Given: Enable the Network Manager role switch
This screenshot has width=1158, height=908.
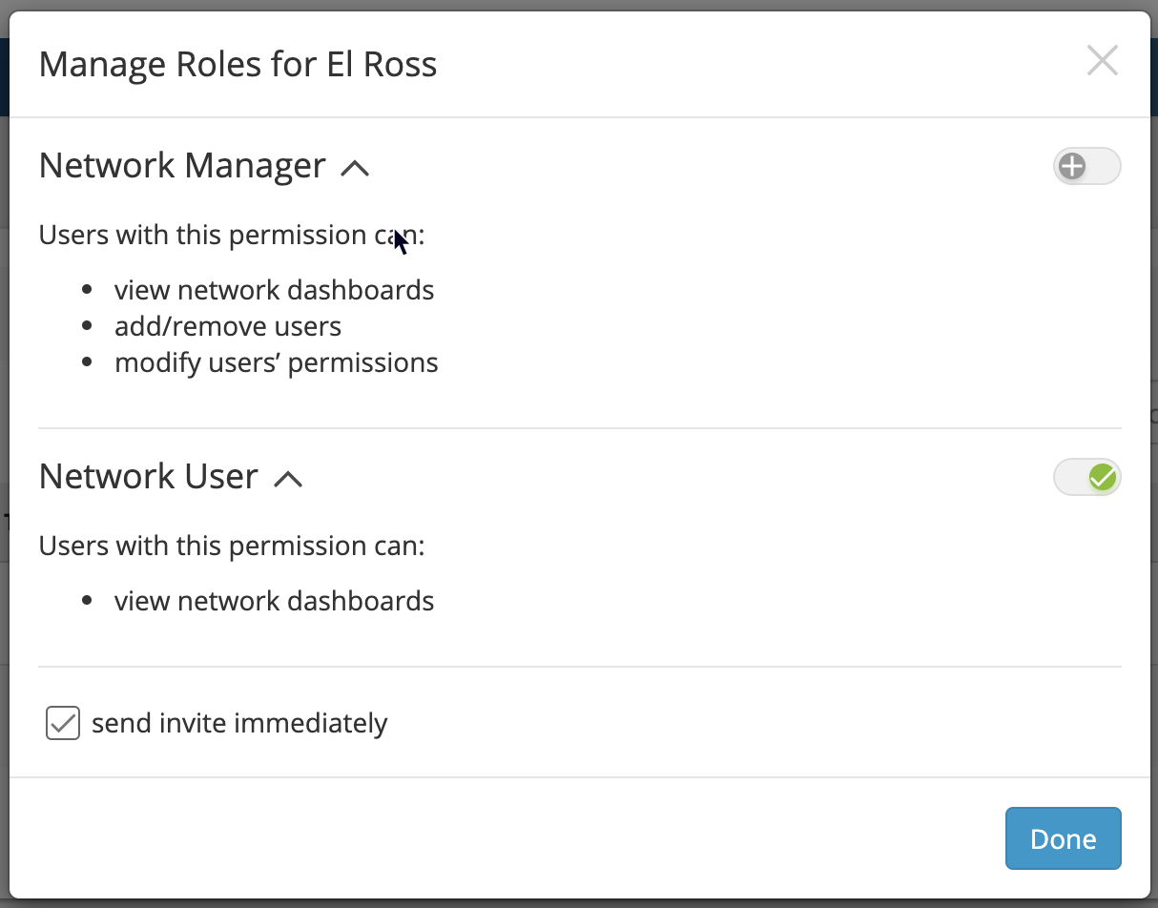Looking at the screenshot, I should (1086, 167).
